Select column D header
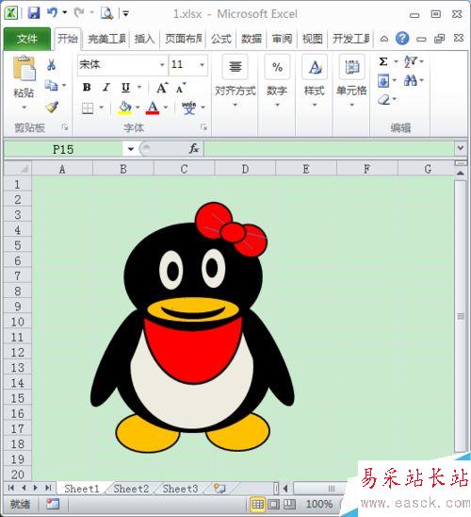471x517 pixels. 245,169
